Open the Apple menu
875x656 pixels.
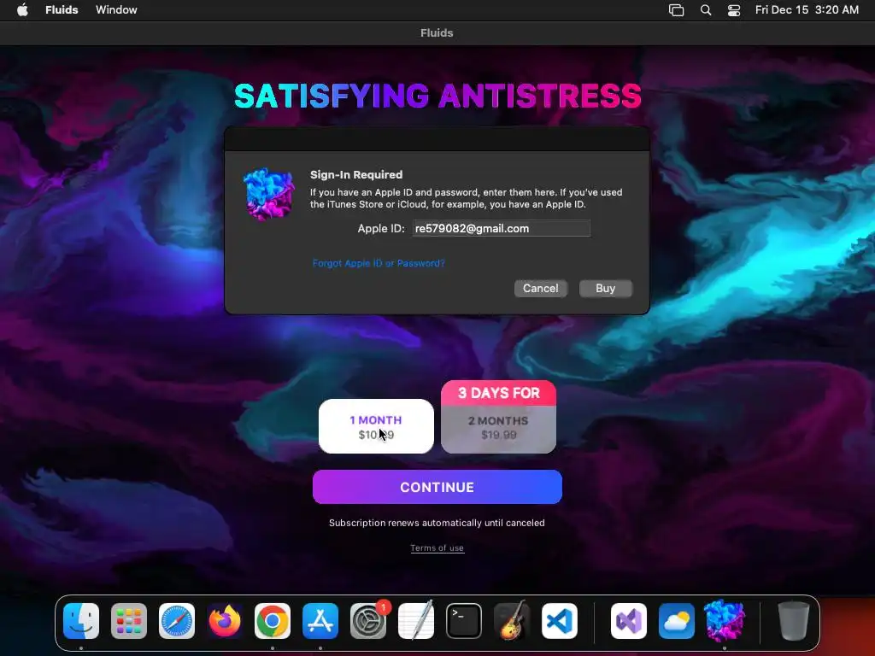(22, 9)
